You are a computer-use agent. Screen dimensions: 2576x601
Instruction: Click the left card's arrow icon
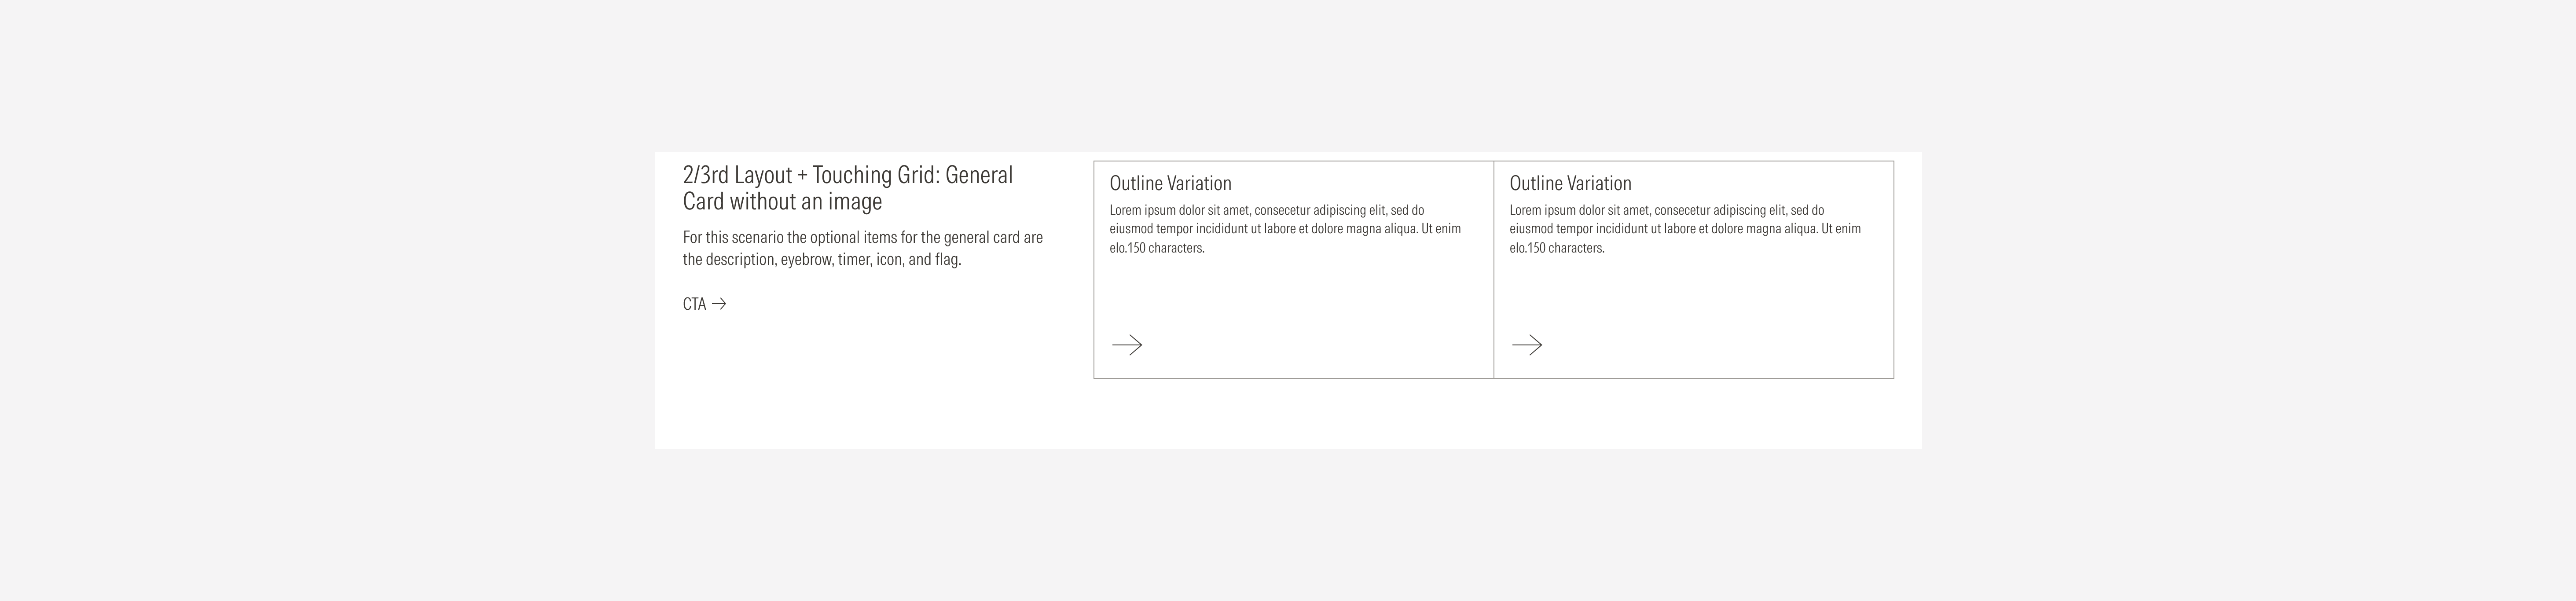[x=1127, y=345]
